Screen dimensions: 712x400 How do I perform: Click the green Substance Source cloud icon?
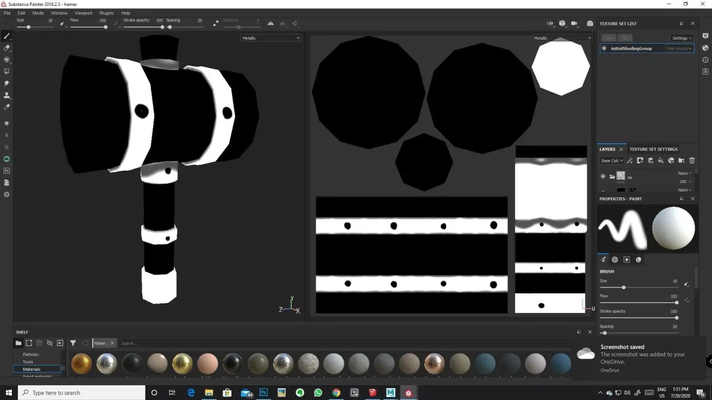(7, 159)
